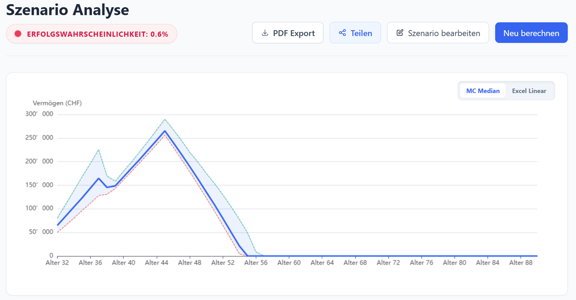
Task: Switch chart to MC Median view
Action: click(x=483, y=91)
